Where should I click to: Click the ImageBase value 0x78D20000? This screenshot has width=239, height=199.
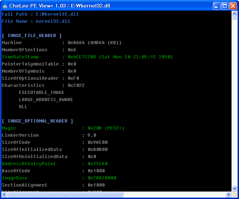(102, 178)
